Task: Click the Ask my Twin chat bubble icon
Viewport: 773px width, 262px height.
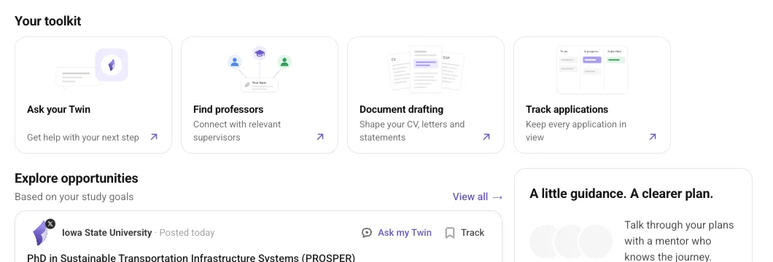Action: click(x=366, y=233)
